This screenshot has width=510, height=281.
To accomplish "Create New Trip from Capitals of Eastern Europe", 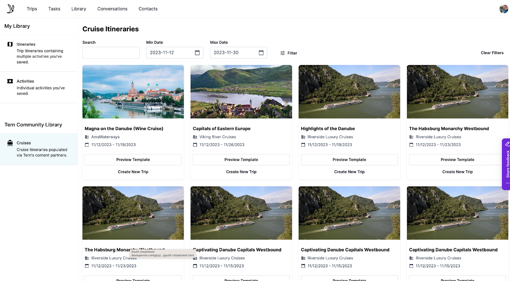I will pyautogui.click(x=241, y=172).
